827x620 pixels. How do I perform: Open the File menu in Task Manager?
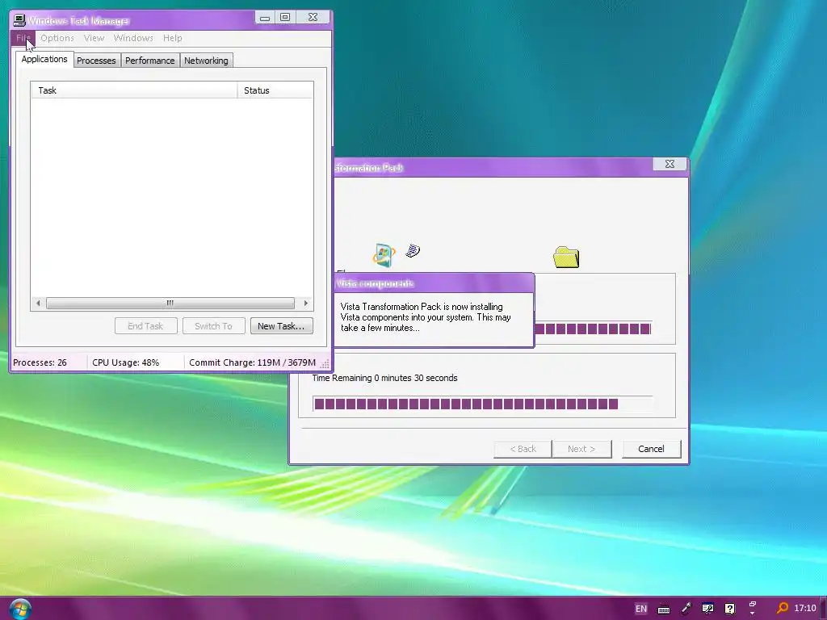(x=23, y=38)
